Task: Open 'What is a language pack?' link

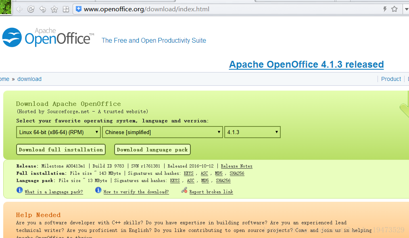Action: pos(54,192)
